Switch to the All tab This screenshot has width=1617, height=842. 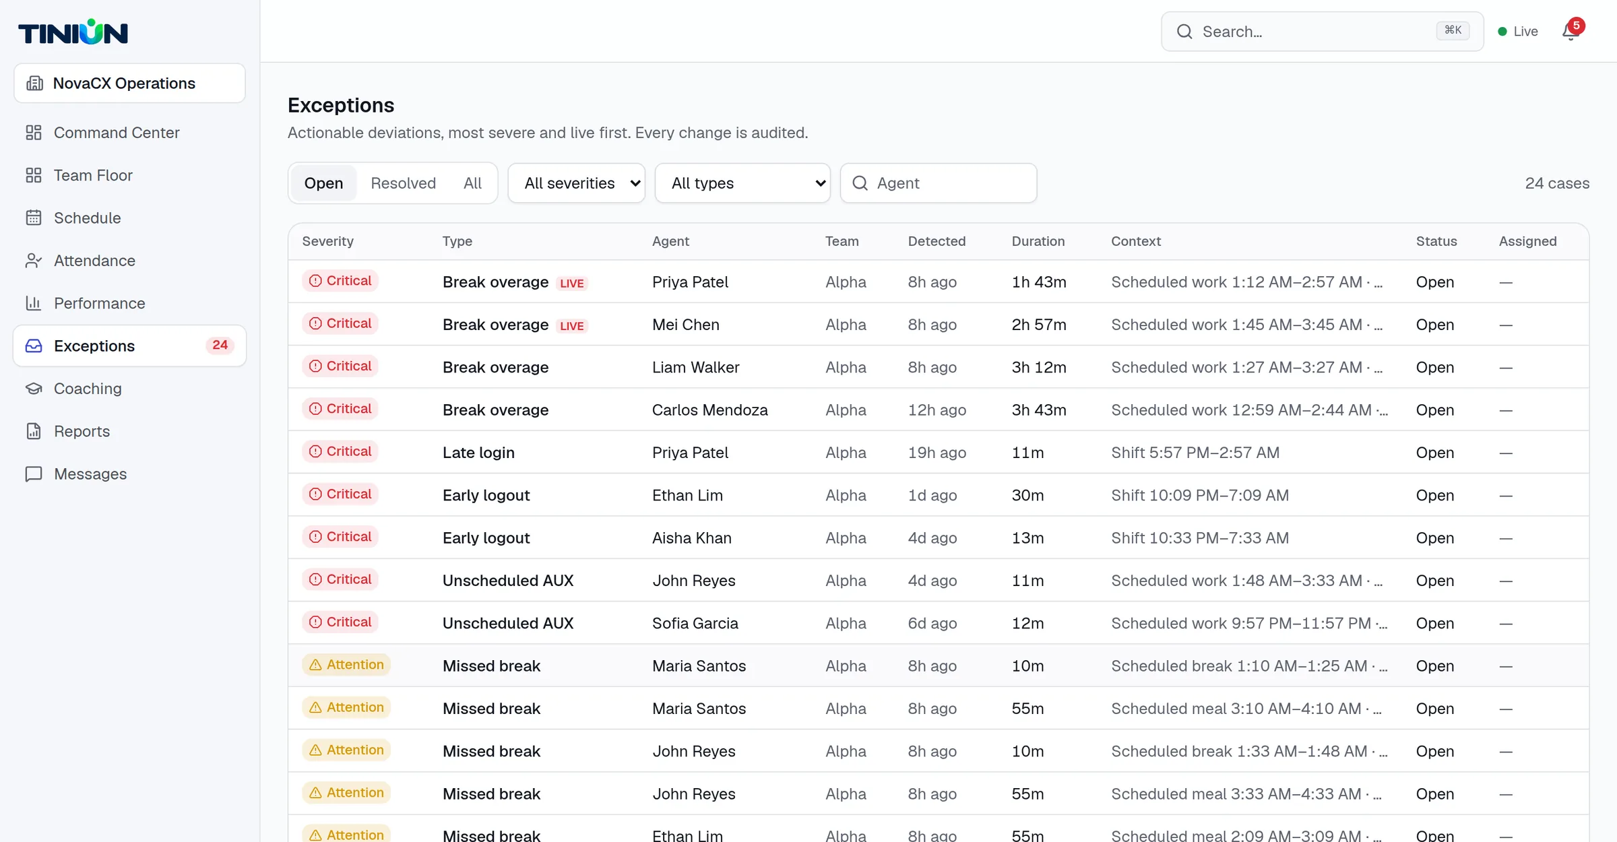(472, 183)
